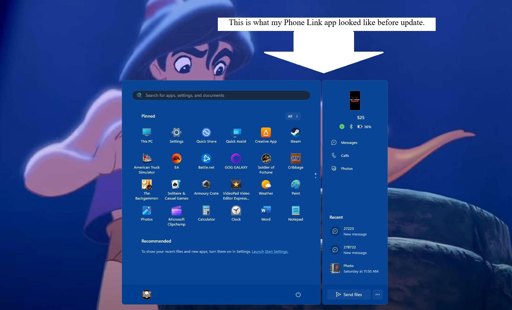
Task: Launch Word
Action: pyautogui.click(x=266, y=213)
